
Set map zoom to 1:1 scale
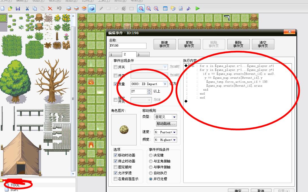coord(141,8)
